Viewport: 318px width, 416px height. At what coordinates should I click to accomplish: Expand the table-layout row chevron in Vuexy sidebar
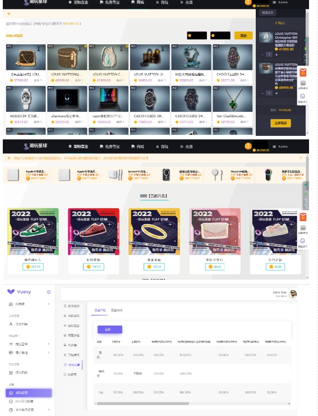pos(49,353)
